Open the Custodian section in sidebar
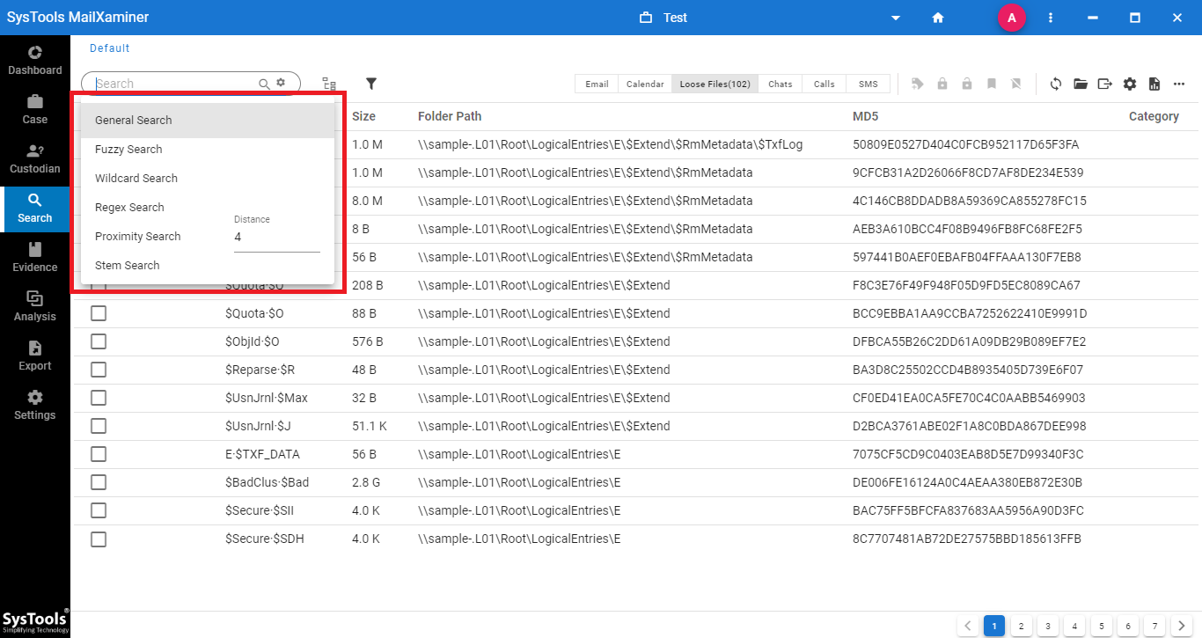Image resolution: width=1202 pixels, height=638 pixels. (x=35, y=158)
